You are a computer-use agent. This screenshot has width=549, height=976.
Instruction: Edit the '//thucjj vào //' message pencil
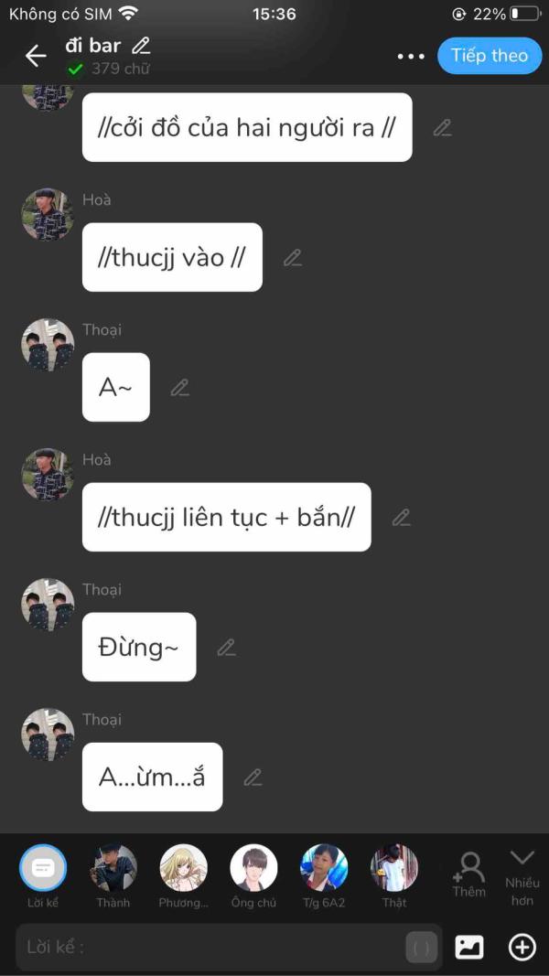[293, 257]
